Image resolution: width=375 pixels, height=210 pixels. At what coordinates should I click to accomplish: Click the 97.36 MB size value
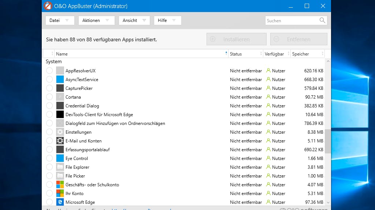click(314, 202)
